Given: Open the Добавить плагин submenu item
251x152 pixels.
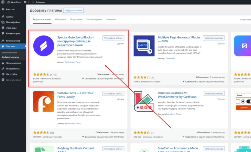Looking at the screenshot, I should (11, 57).
